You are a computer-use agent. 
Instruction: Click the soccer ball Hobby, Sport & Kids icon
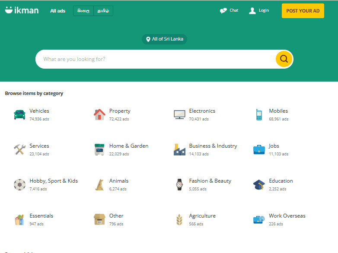(x=19, y=184)
